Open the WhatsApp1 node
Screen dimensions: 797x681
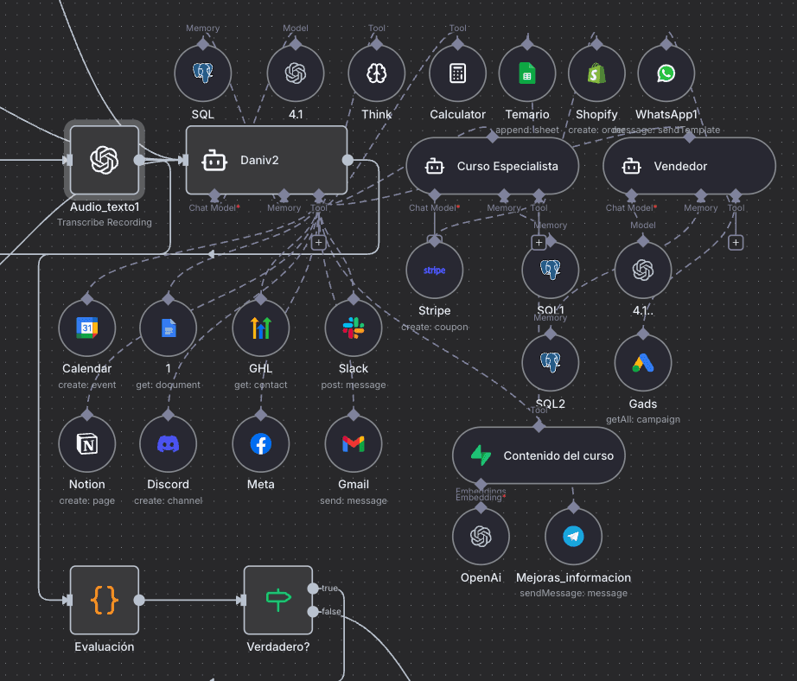666,73
